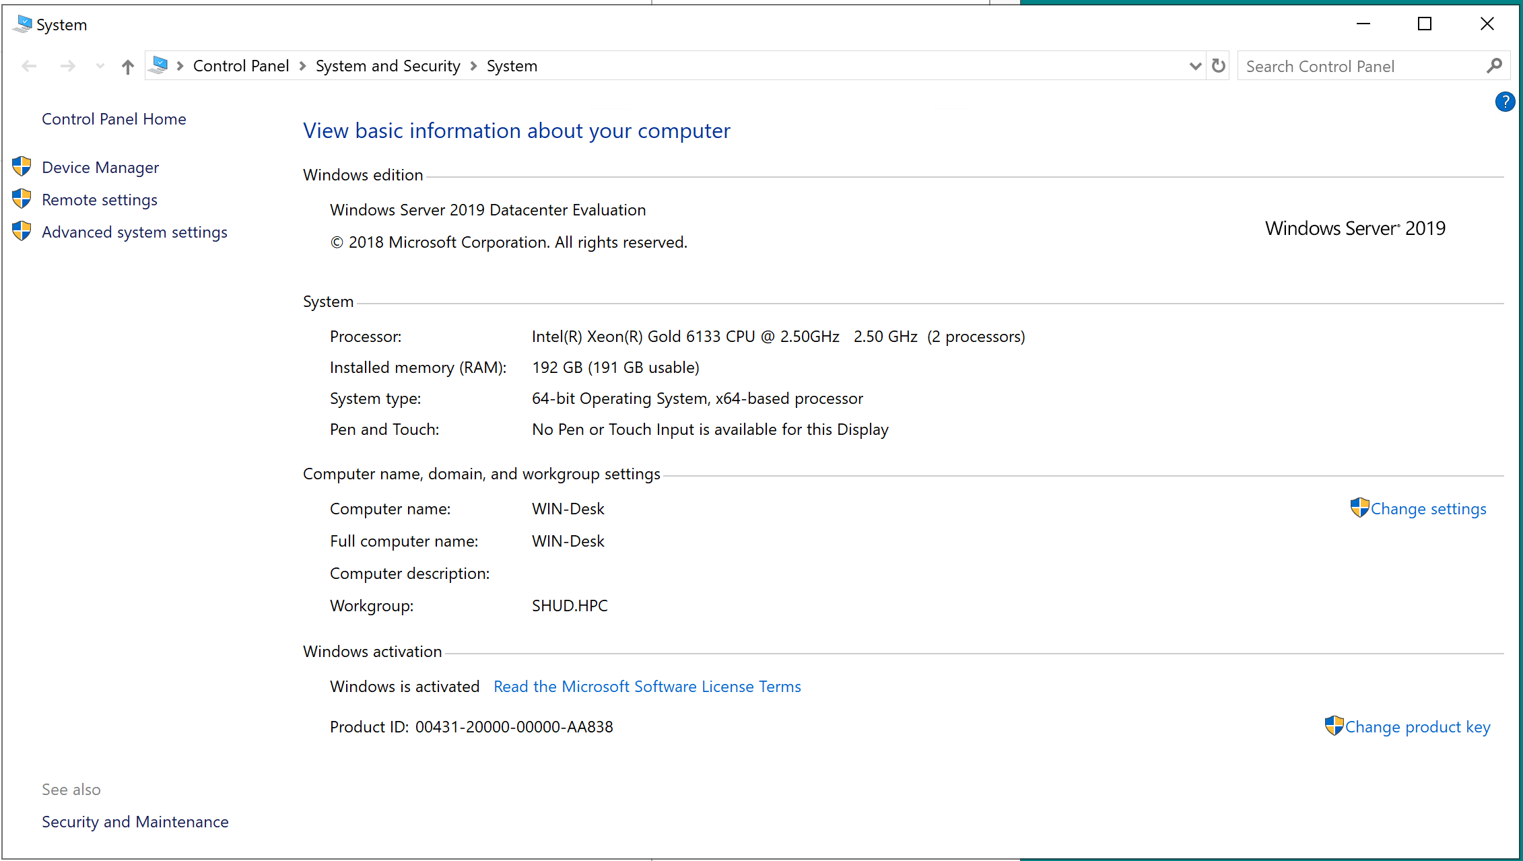Open Advanced system settings
Image resolution: width=1523 pixels, height=861 pixels.
coord(134,231)
